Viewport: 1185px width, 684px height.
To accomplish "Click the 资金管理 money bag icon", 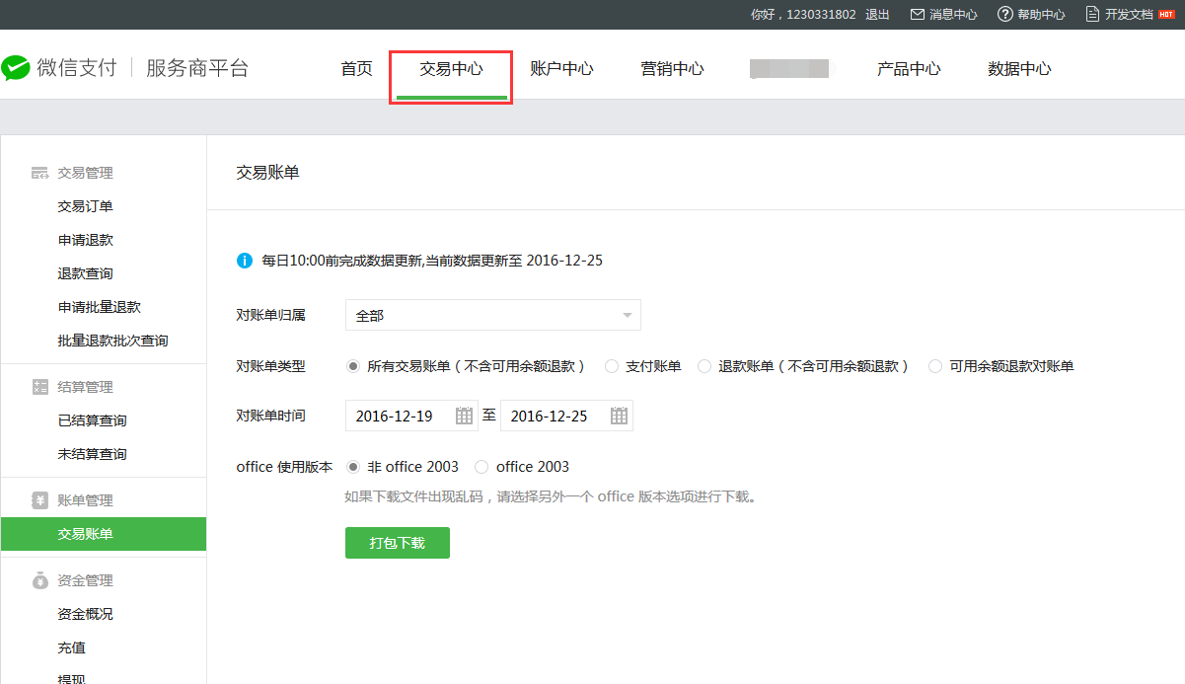I will click(39, 580).
